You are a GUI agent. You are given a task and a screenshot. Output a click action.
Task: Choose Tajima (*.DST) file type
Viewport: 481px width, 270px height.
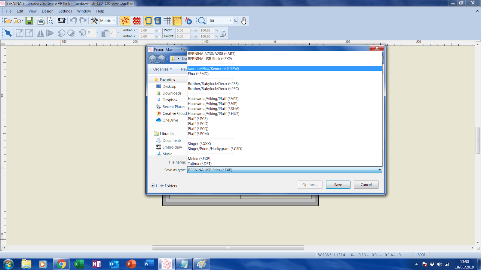pyautogui.click(x=284, y=163)
